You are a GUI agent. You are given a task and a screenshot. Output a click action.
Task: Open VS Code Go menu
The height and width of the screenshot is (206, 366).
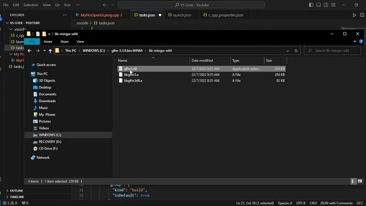(57, 5)
